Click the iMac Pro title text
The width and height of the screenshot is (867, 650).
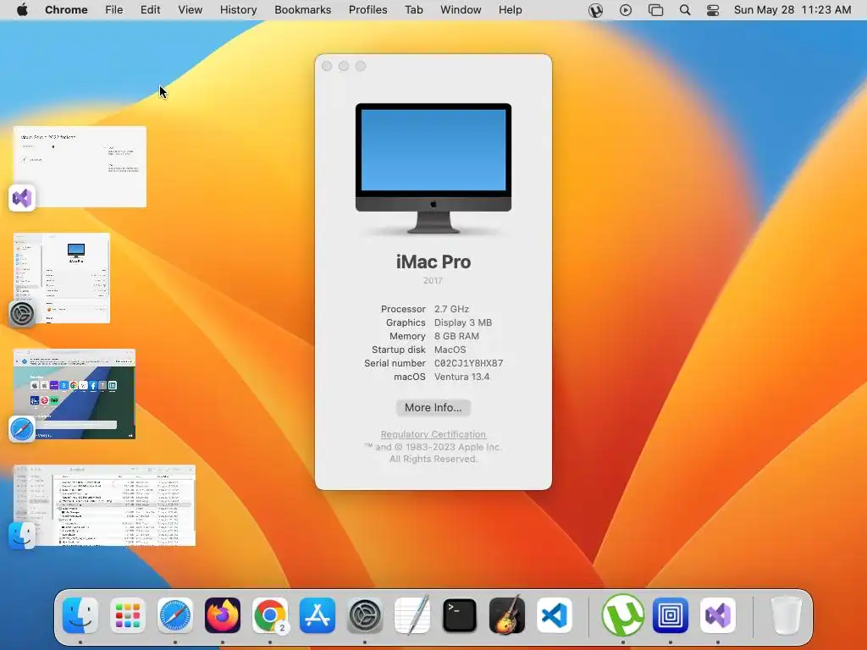coord(433,262)
